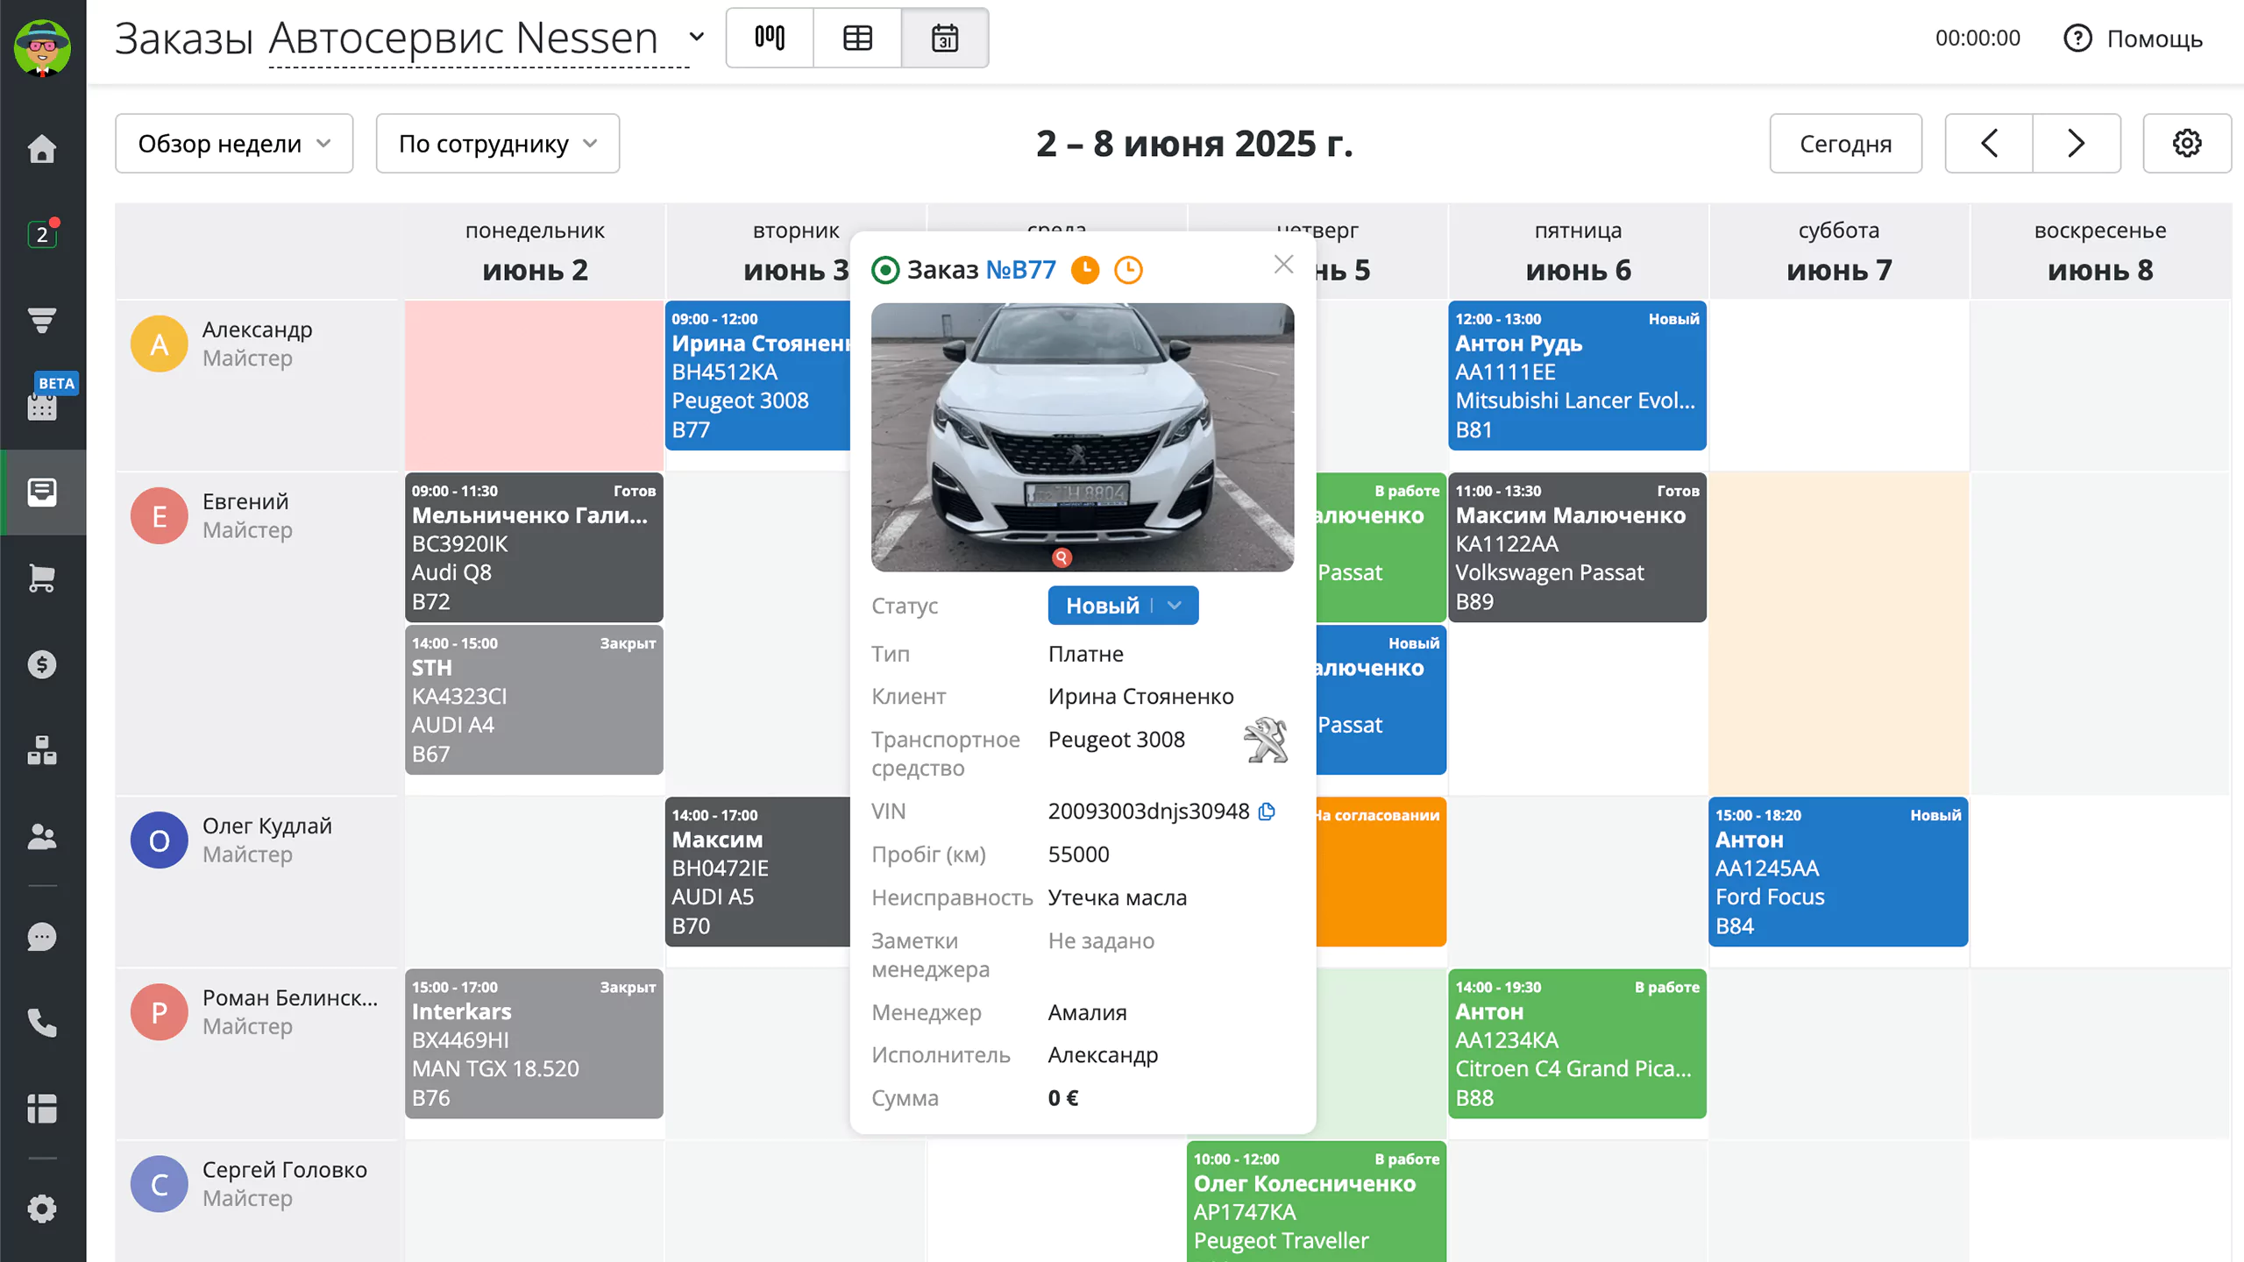Viewport: 2244px width, 1262px height.
Task: Click the Не задано manager notes field
Action: [x=1101, y=940]
